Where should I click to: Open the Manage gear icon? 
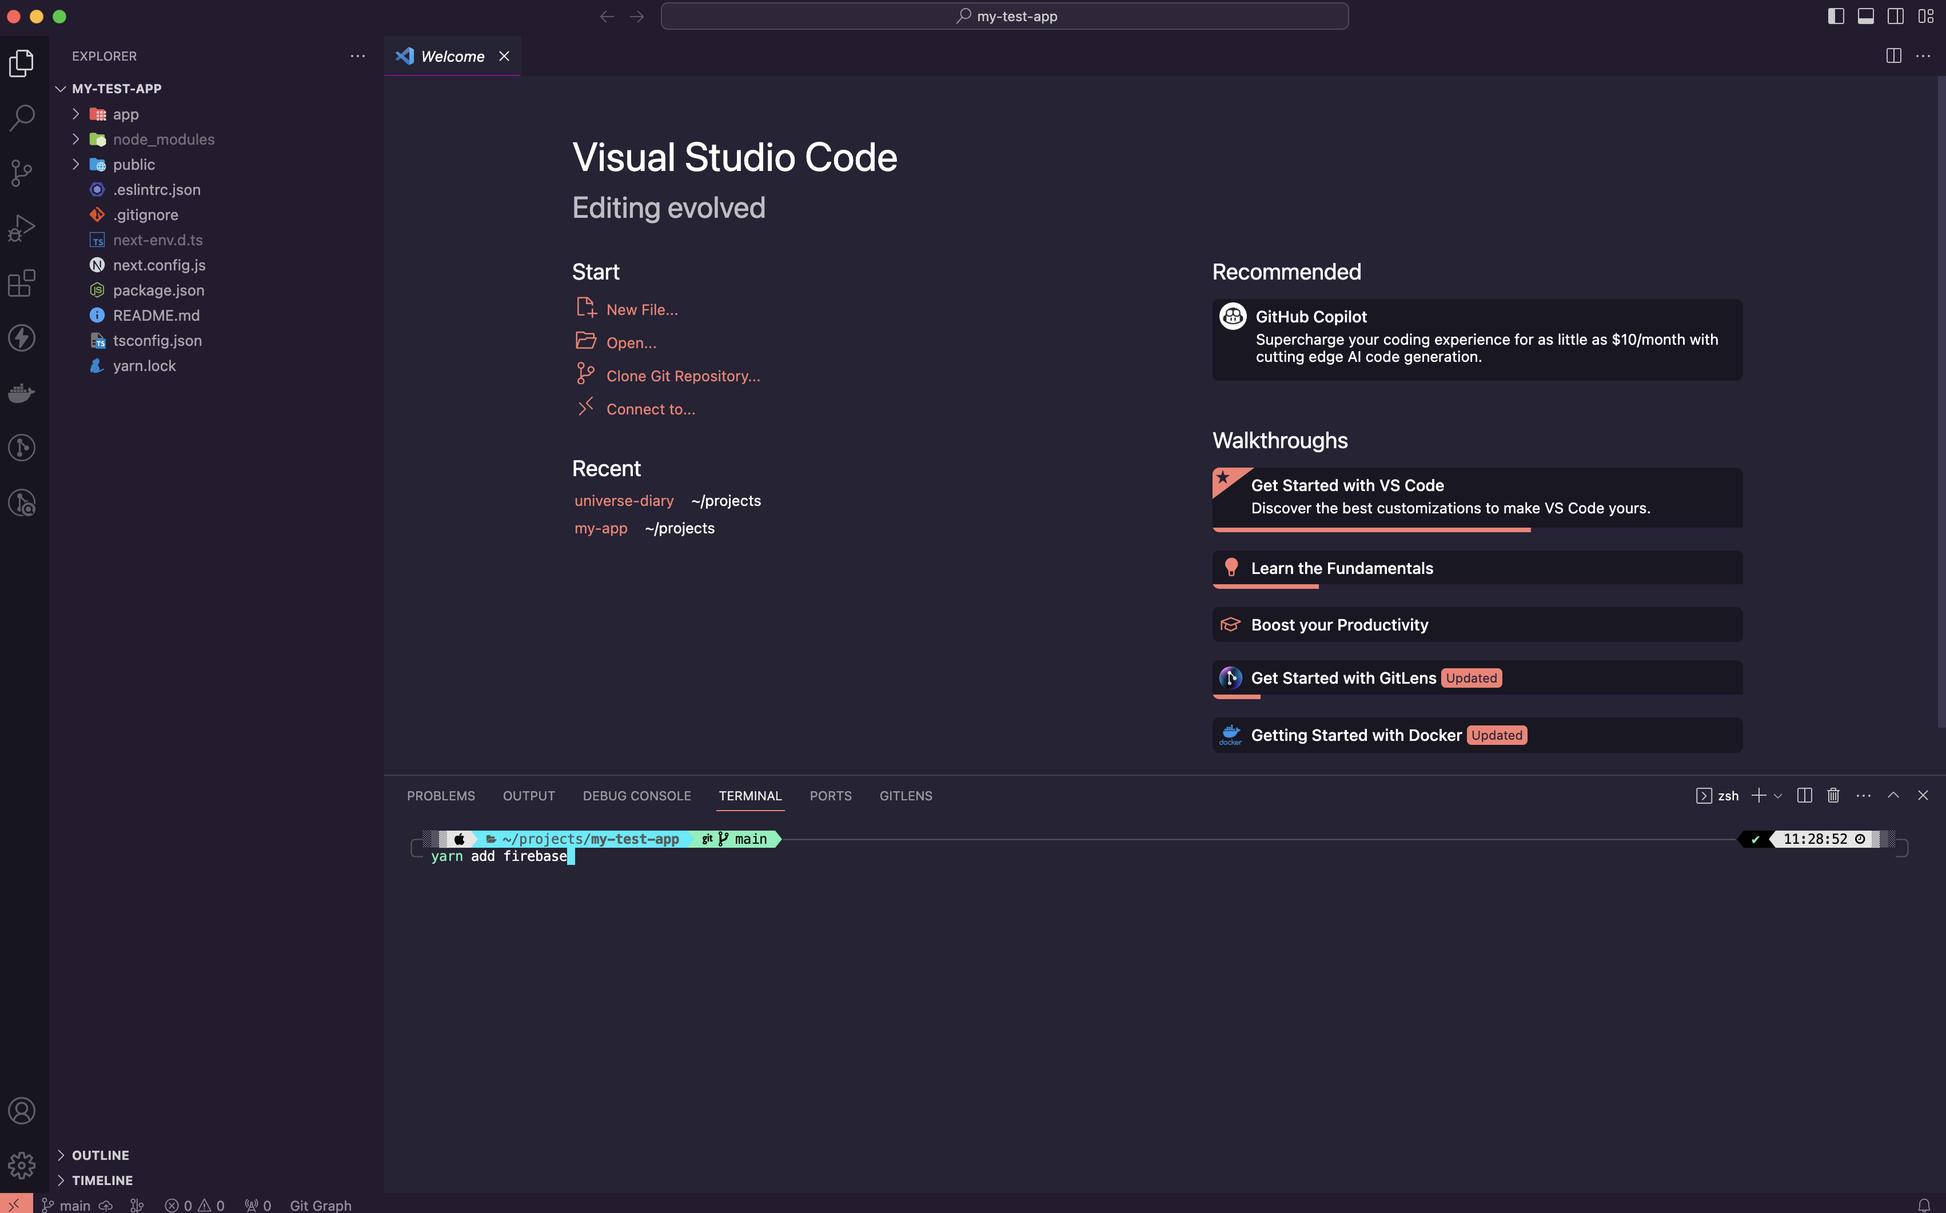(x=22, y=1165)
